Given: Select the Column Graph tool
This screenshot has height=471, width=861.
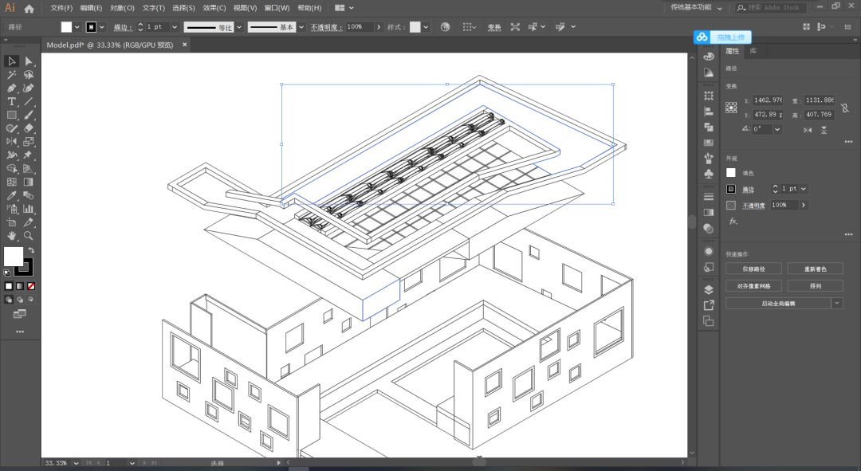Looking at the screenshot, I should pos(29,209).
